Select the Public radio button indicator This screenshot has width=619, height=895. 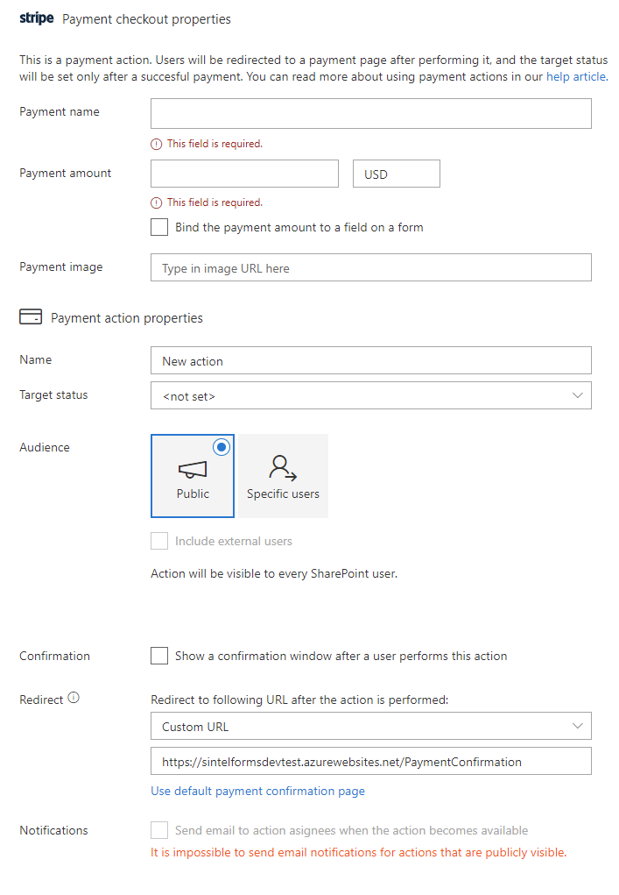tap(222, 447)
